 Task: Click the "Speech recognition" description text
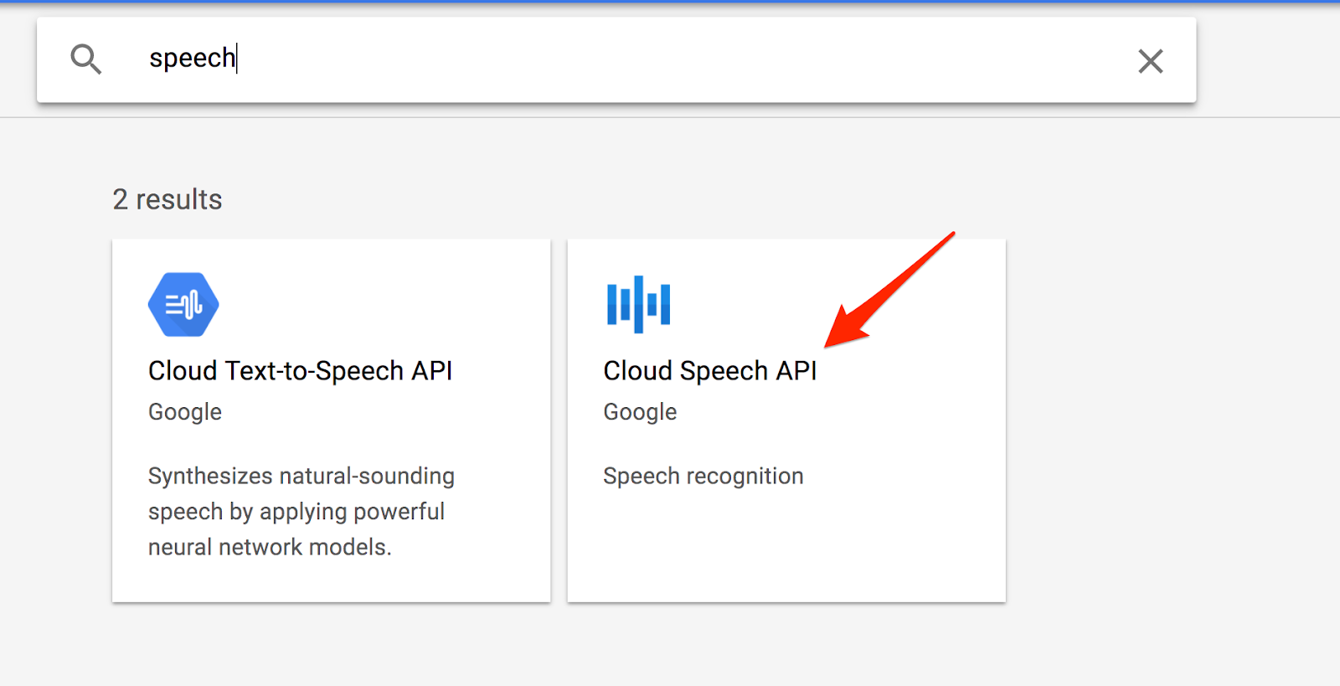click(703, 476)
